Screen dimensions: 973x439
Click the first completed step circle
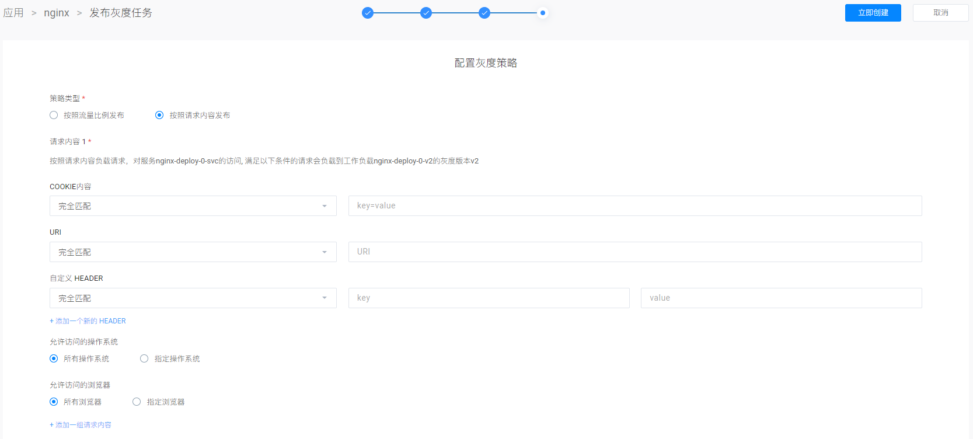pos(368,13)
